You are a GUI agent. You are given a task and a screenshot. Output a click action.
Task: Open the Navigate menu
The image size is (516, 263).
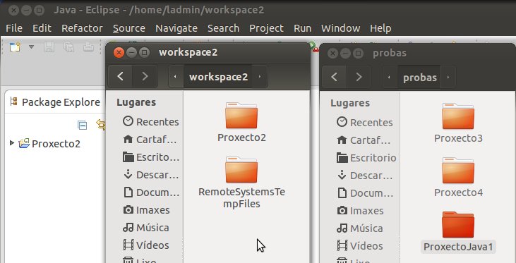pos(176,28)
